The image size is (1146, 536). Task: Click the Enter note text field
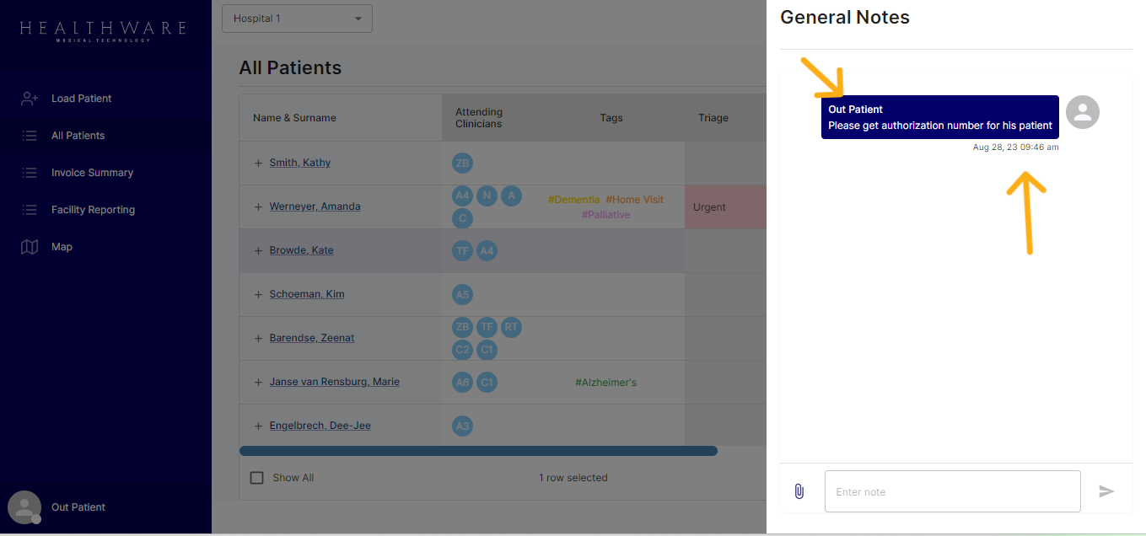pos(952,491)
